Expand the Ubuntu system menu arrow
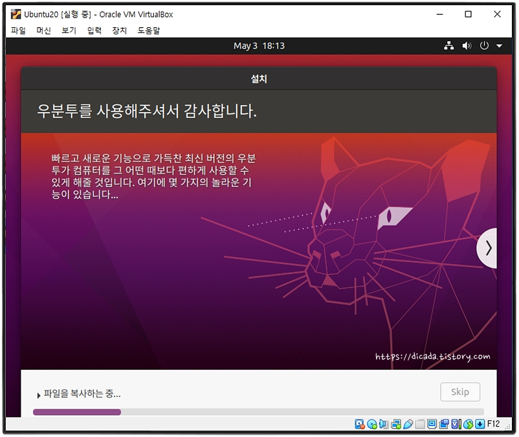The image size is (519, 437). click(x=499, y=46)
